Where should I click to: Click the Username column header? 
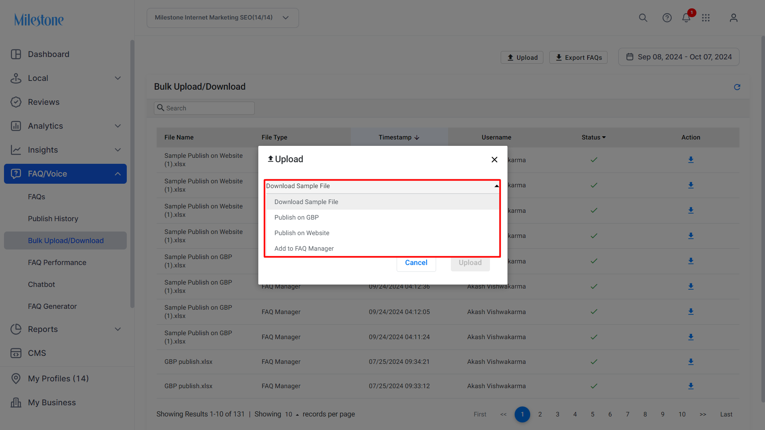click(496, 137)
